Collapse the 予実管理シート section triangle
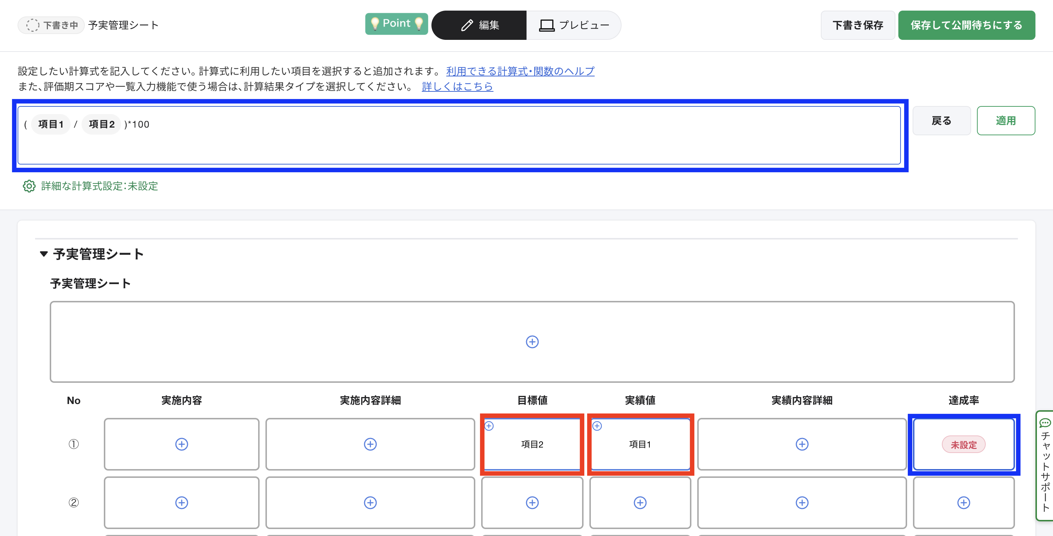Image resolution: width=1053 pixels, height=536 pixels. tap(44, 254)
